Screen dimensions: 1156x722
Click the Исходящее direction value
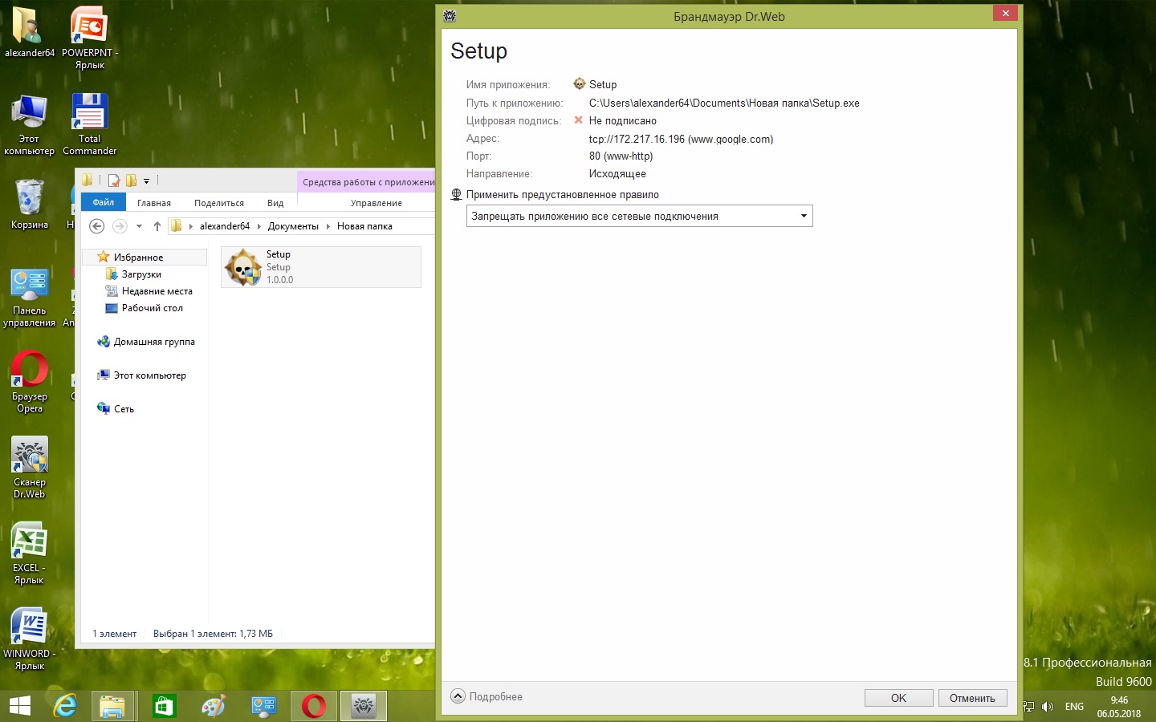point(617,174)
